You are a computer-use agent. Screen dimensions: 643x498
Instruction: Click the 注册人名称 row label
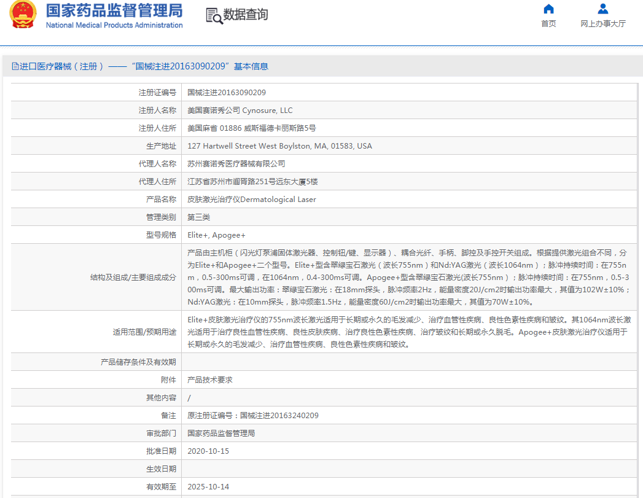click(157, 111)
